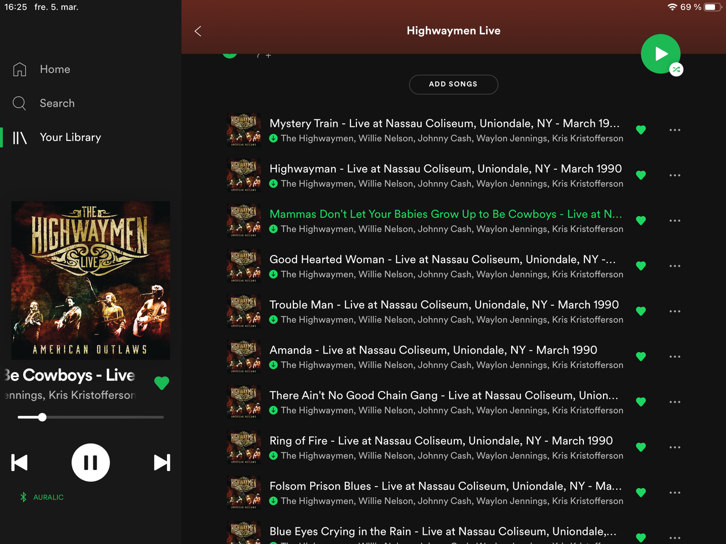The height and width of the screenshot is (544, 726).
Task: Unlike Trouble Man with its heart
Action: coord(641,311)
